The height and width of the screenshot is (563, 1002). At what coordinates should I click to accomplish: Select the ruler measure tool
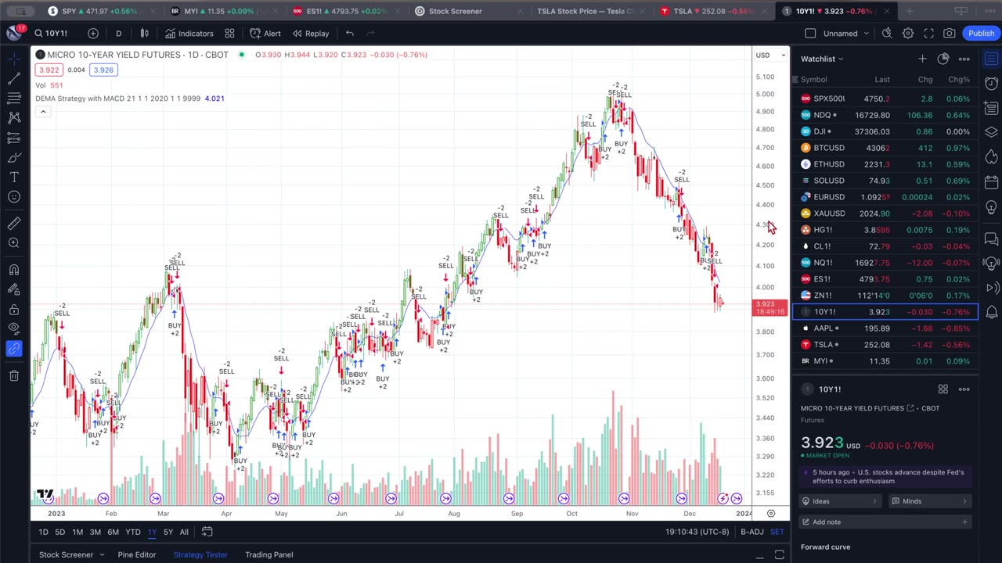tap(14, 224)
